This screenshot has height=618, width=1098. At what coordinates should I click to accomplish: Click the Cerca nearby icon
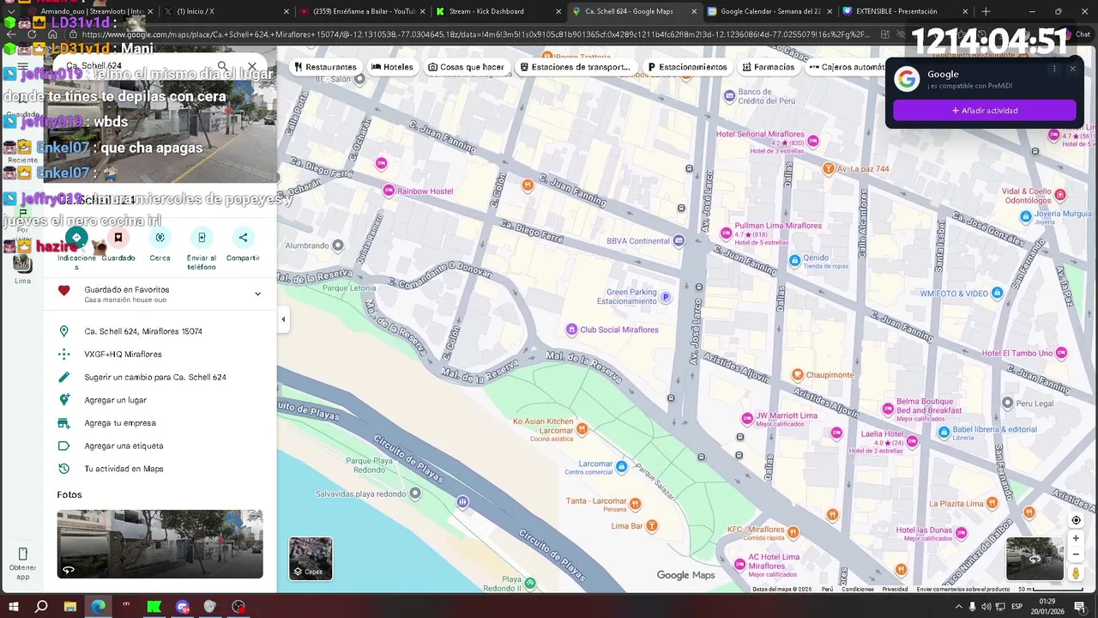[x=160, y=238]
